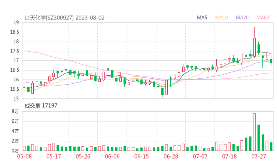Click the 07-27 date axis label
The image size is (277, 165).
[259, 156]
